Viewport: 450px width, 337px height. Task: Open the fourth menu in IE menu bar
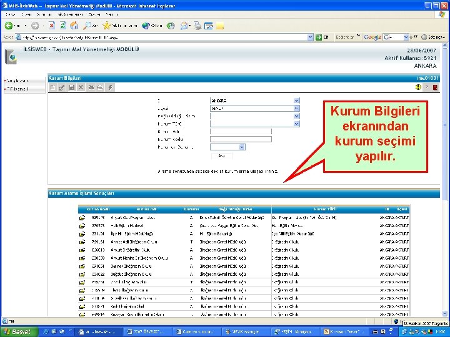(70, 14)
